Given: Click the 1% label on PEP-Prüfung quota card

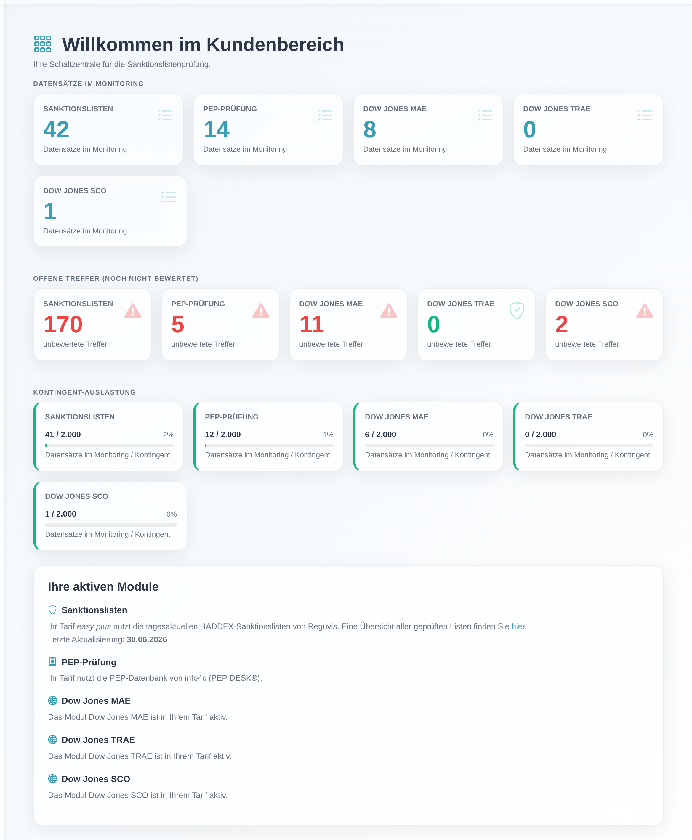Looking at the screenshot, I should click(x=328, y=435).
